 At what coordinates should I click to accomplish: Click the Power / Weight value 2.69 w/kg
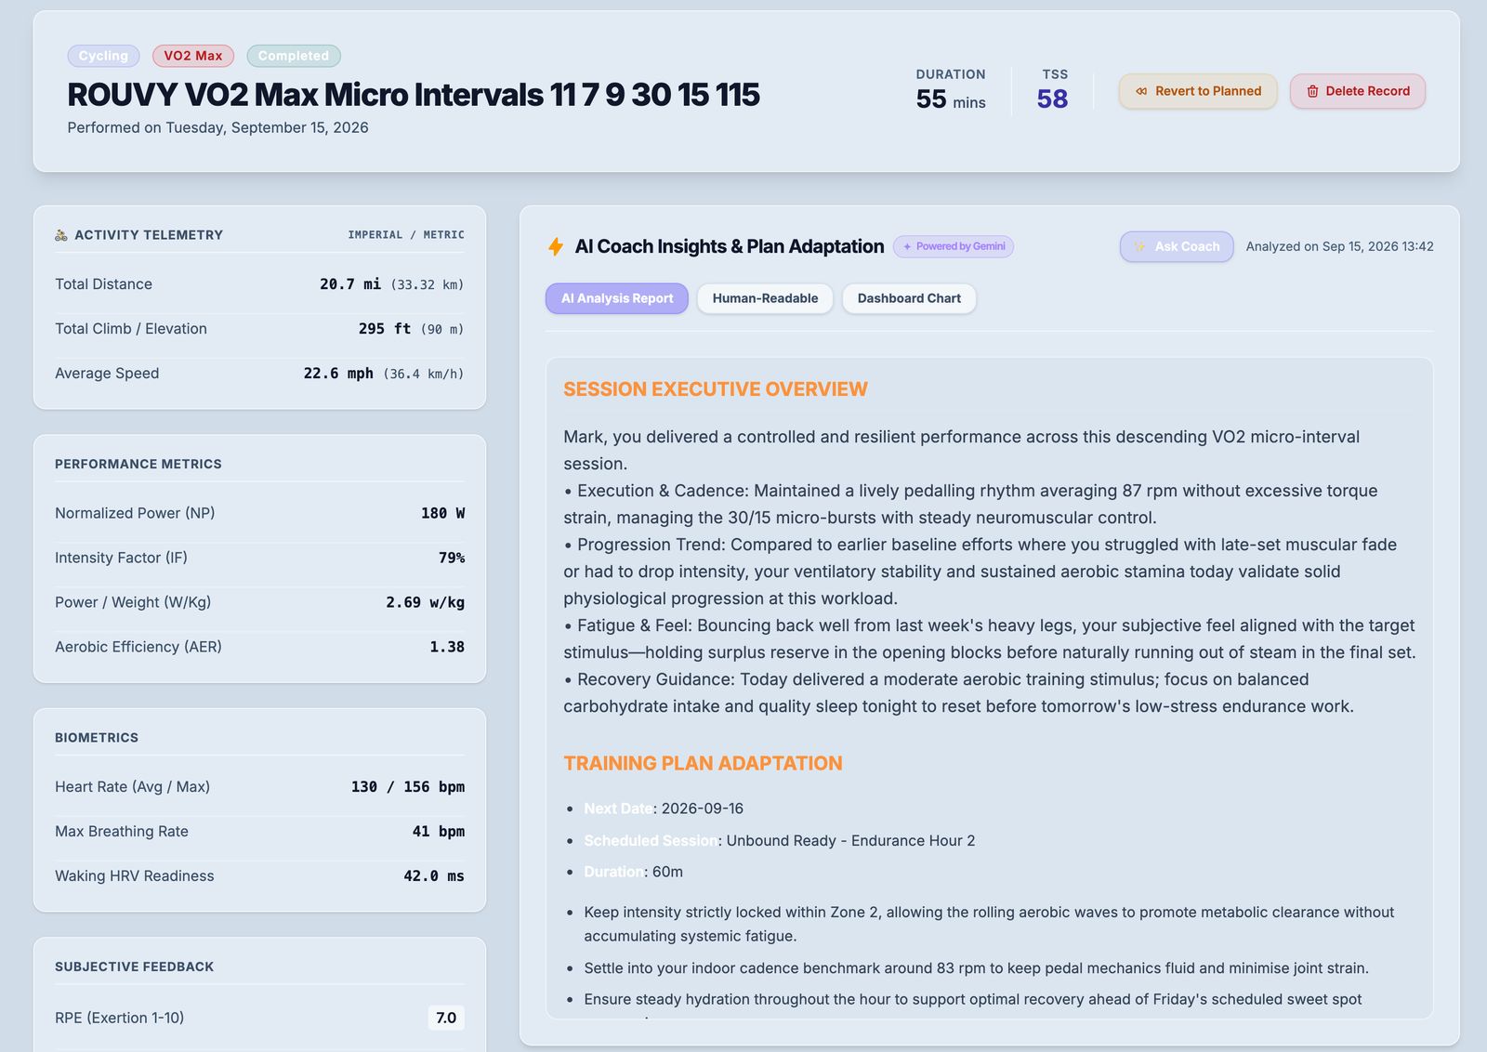(426, 602)
